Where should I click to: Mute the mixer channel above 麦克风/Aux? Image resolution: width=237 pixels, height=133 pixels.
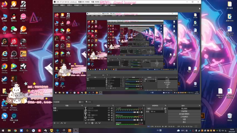click(x=138, y=112)
